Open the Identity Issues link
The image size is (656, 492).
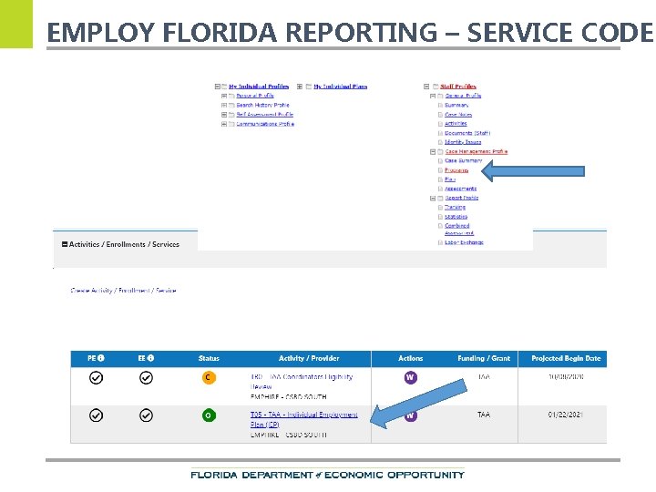[463, 142]
